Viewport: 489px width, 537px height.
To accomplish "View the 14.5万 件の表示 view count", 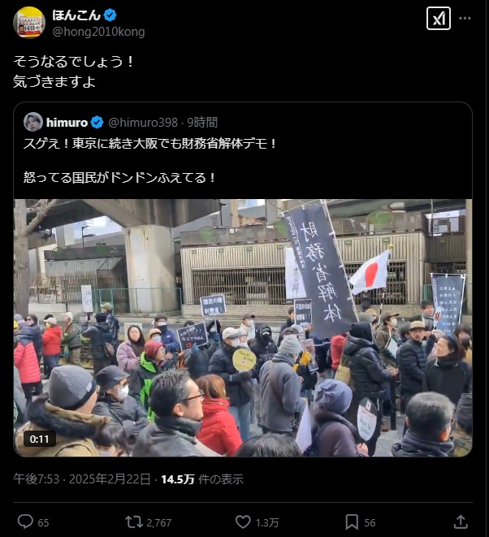I will coord(202,479).
